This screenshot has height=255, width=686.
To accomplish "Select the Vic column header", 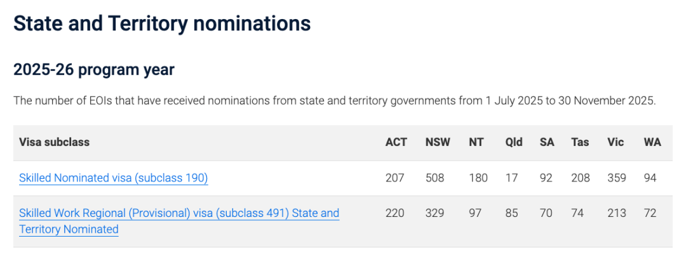I will point(615,142).
